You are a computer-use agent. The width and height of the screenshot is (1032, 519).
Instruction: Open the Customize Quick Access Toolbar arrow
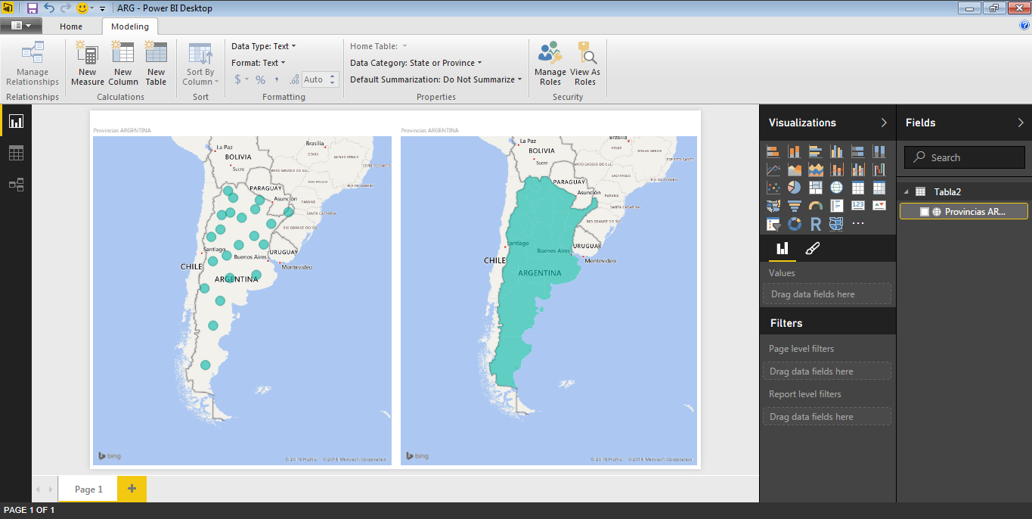[102, 9]
